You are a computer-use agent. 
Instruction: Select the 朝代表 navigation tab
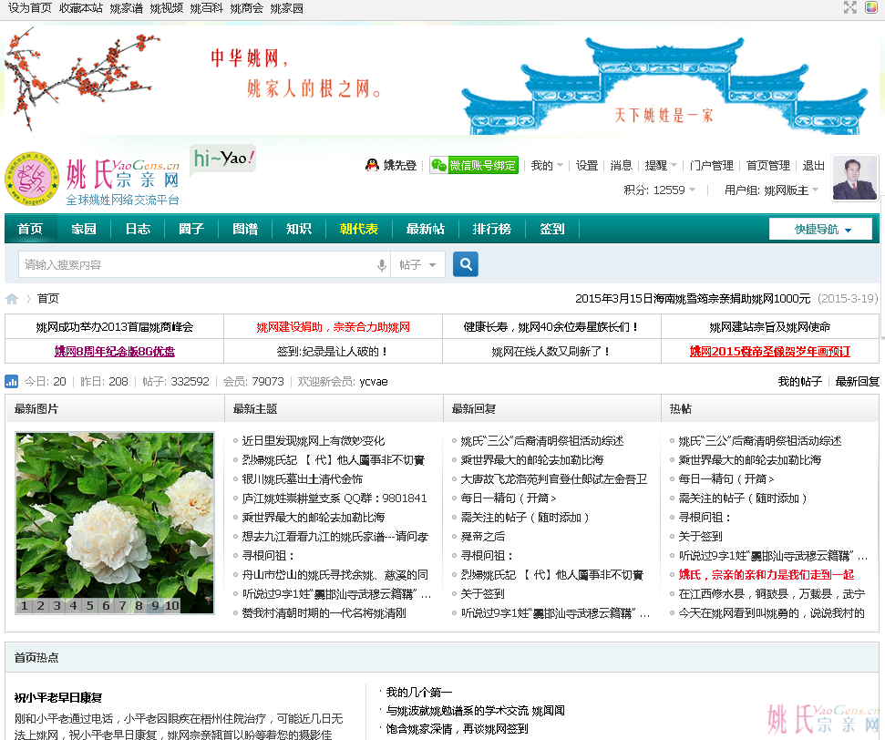click(359, 229)
